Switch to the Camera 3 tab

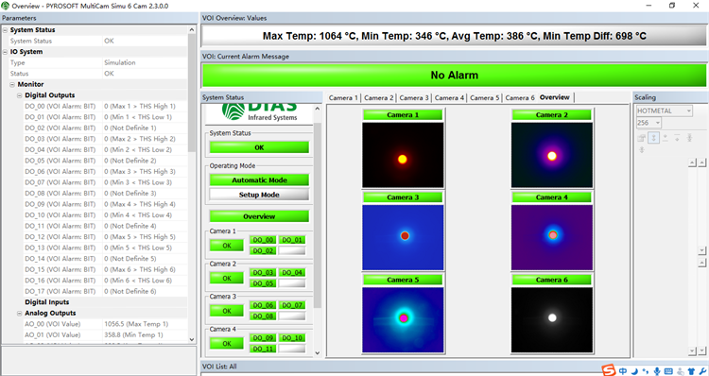pos(414,97)
